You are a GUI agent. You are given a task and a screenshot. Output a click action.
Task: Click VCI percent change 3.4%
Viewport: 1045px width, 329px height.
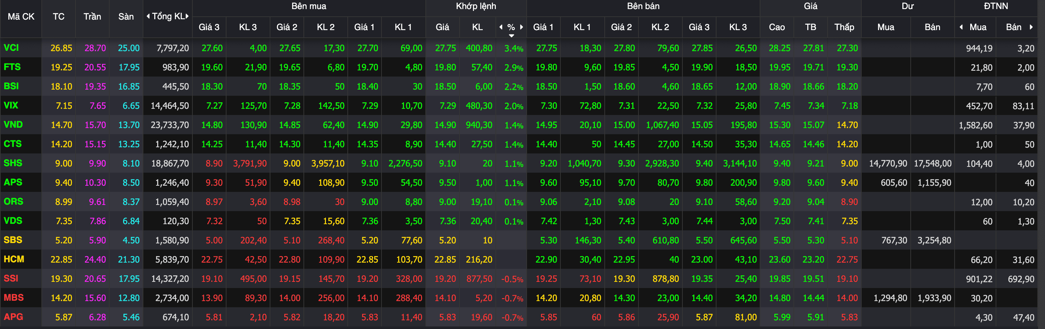514,49
